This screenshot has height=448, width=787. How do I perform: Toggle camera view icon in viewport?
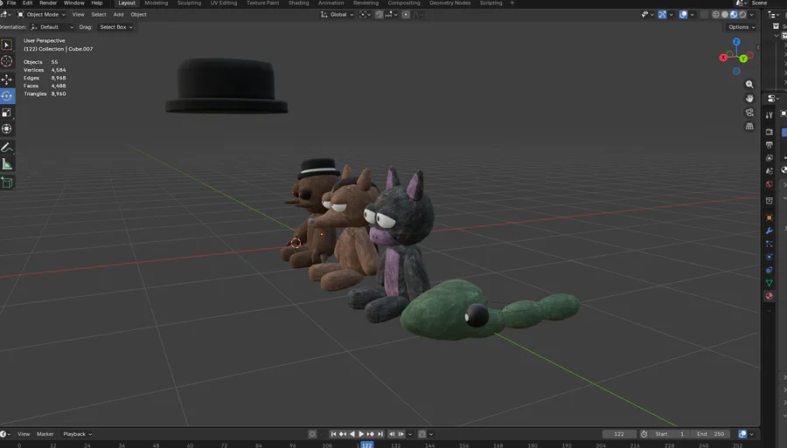[x=749, y=113]
